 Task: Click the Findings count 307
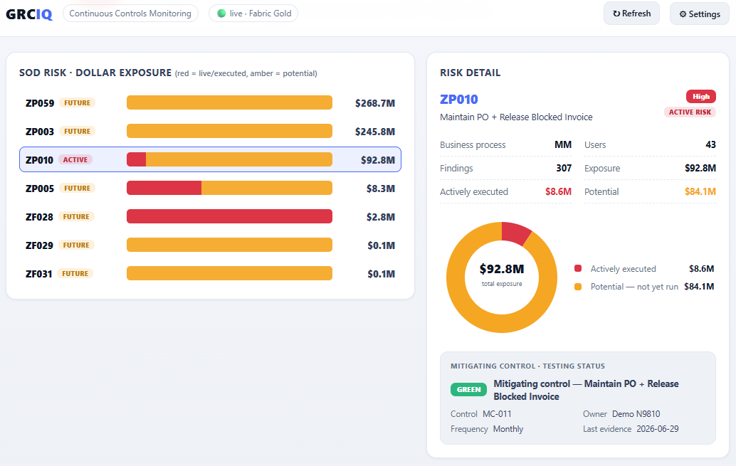pyautogui.click(x=564, y=168)
